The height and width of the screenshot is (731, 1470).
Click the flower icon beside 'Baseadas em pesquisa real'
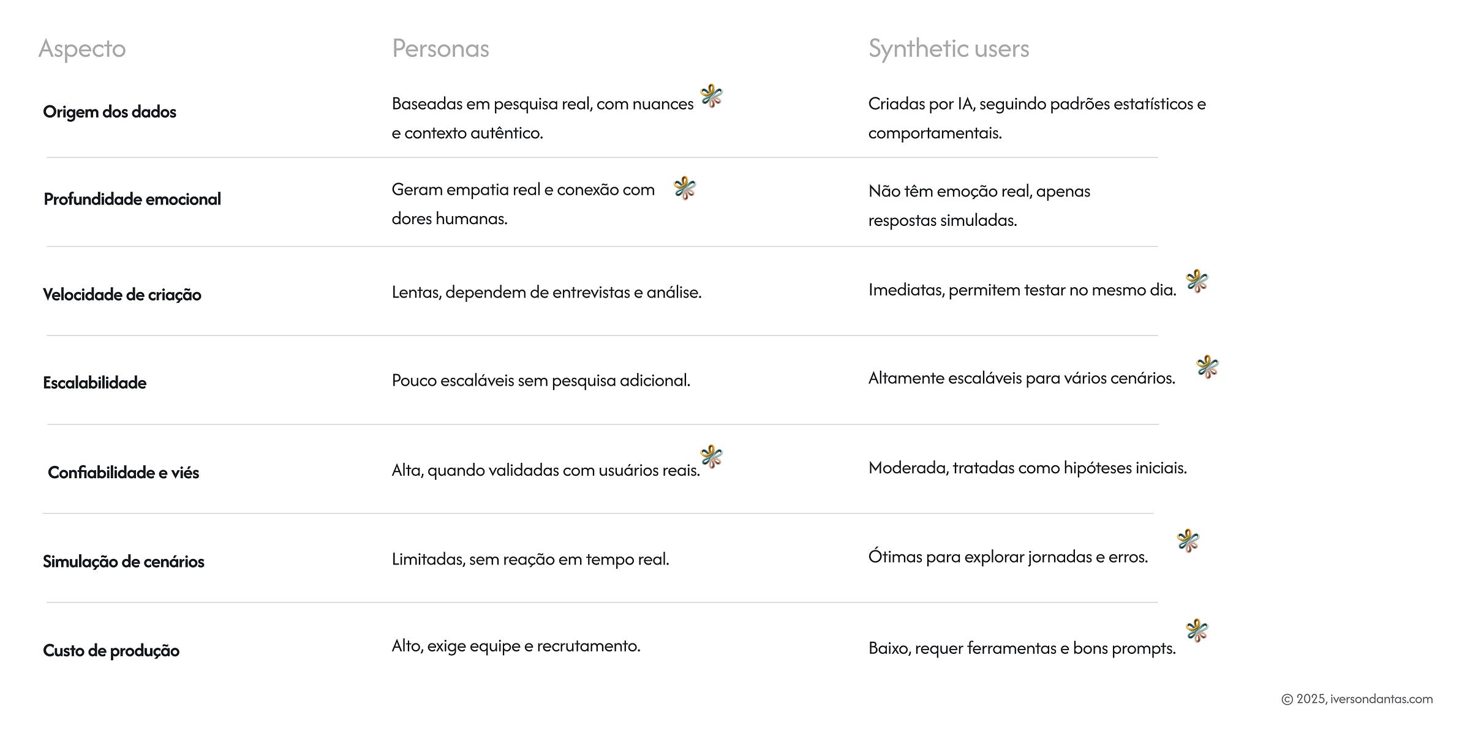[711, 96]
